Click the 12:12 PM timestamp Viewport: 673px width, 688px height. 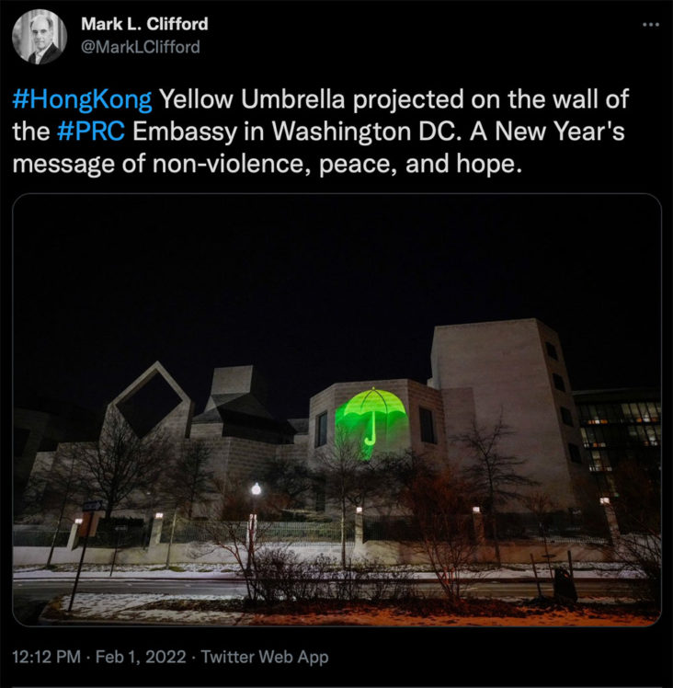pyautogui.click(x=47, y=657)
